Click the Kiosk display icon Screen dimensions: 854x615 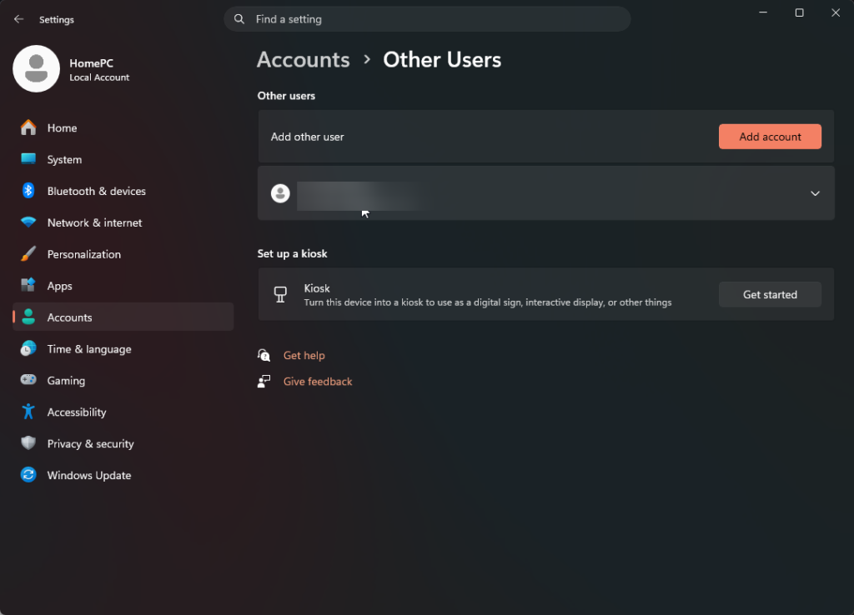point(280,294)
